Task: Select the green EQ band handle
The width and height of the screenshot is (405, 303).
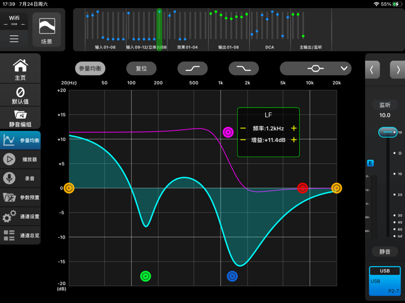Action: pyautogui.click(x=145, y=276)
